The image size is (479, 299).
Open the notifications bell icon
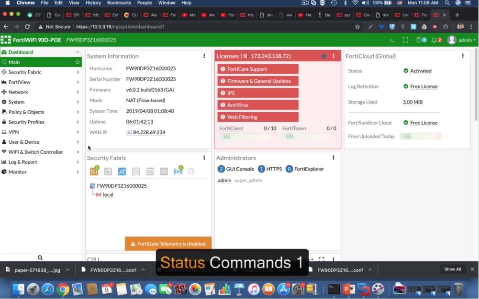click(434, 40)
